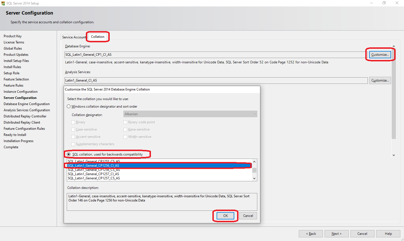Click the Collation description text box
Image resolution: width=404 pixels, height=241 pixels.
(x=162, y=202)
